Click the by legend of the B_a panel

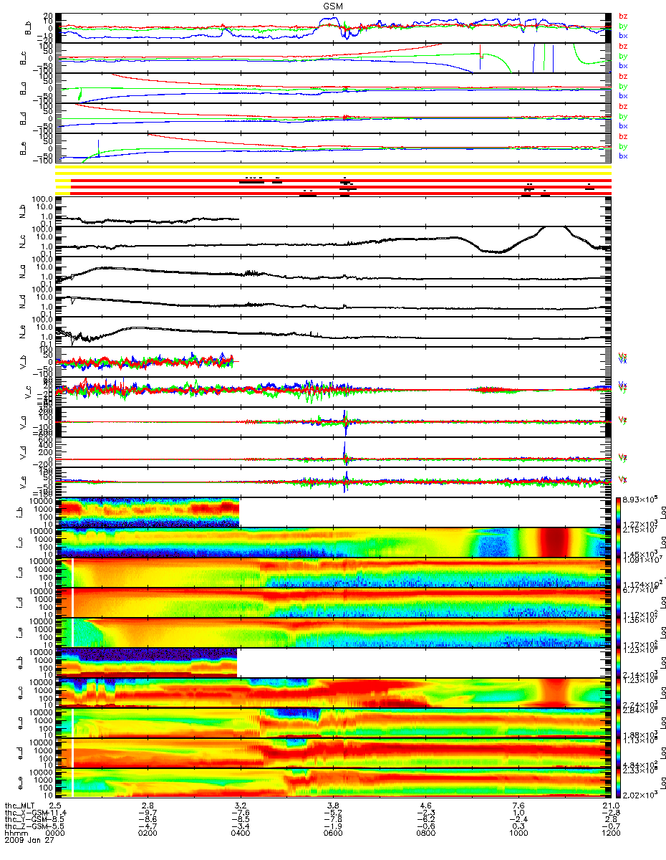pos(623,86)
